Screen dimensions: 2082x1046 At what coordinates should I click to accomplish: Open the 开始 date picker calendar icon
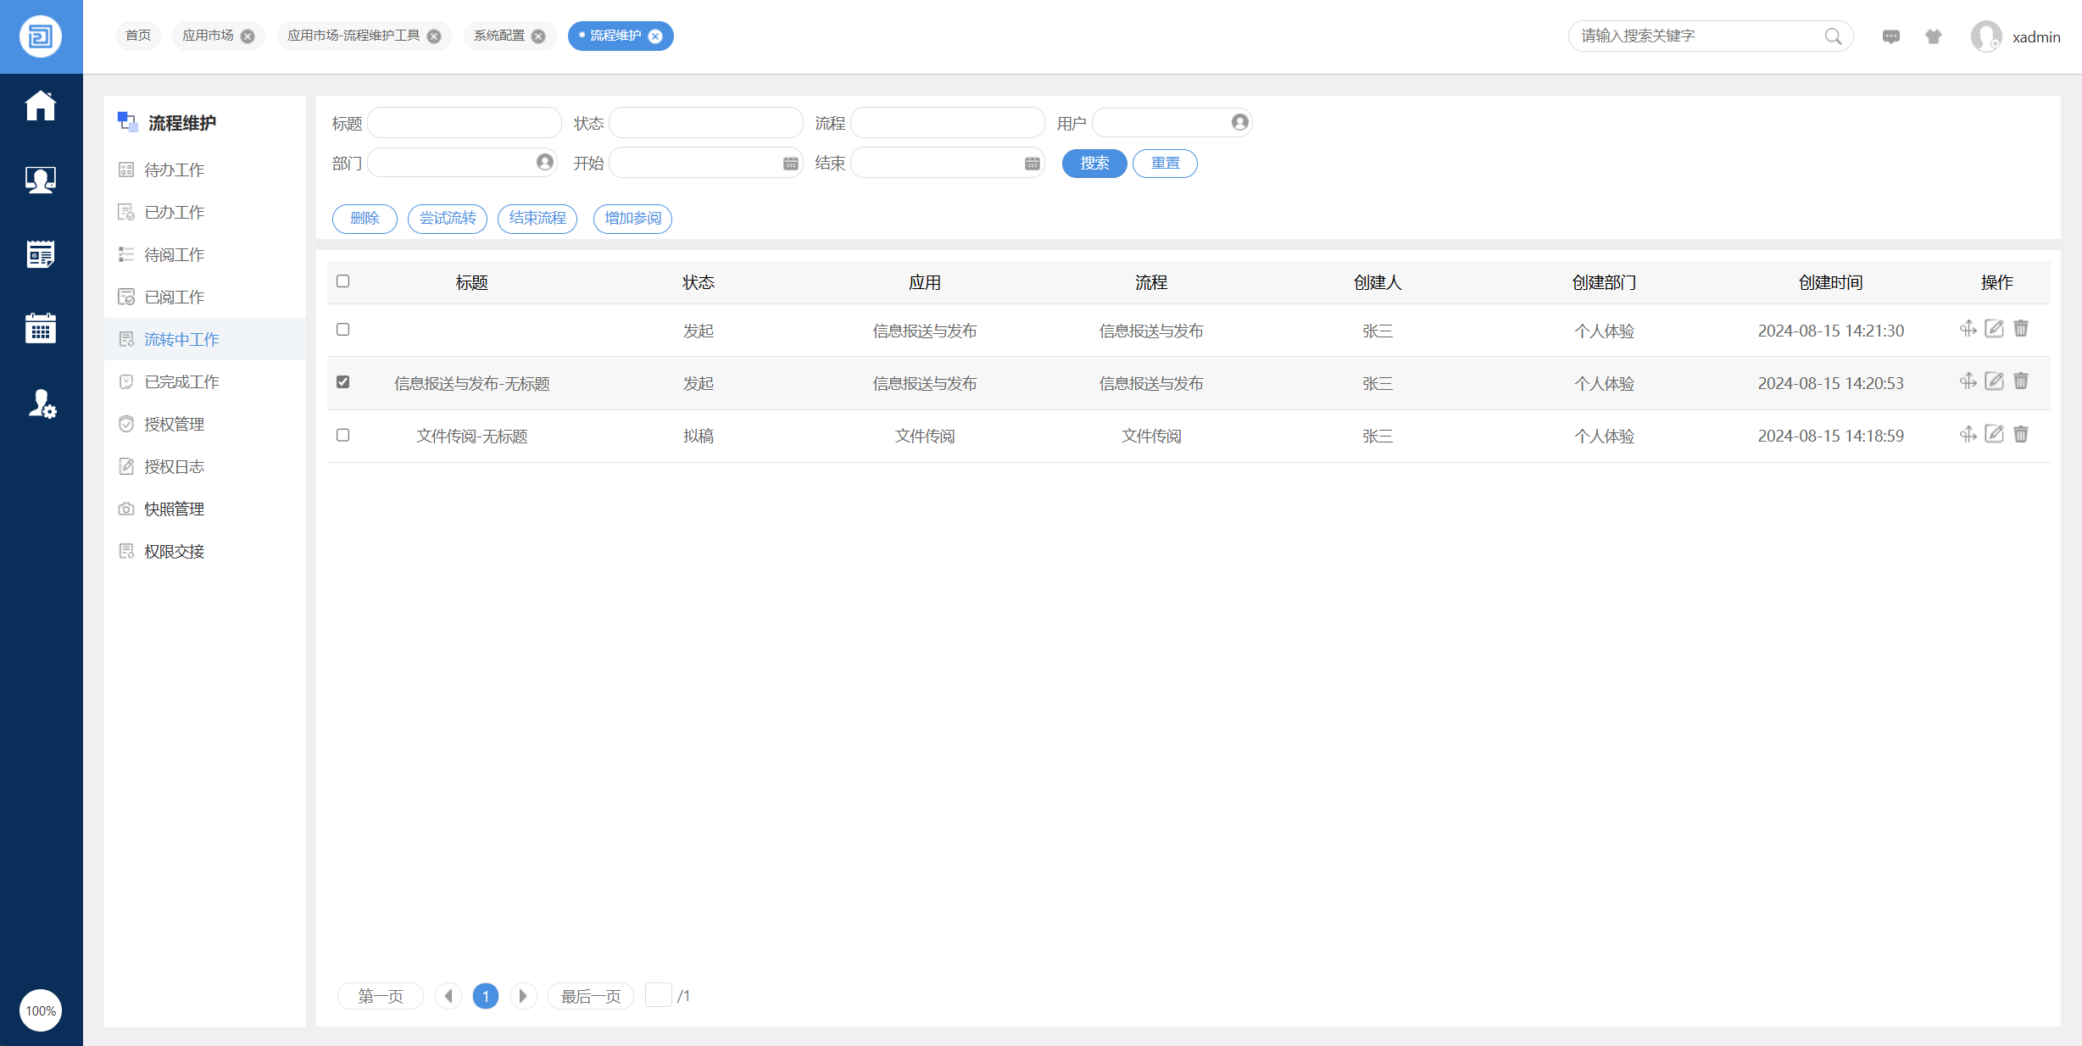tap(790, 163)
